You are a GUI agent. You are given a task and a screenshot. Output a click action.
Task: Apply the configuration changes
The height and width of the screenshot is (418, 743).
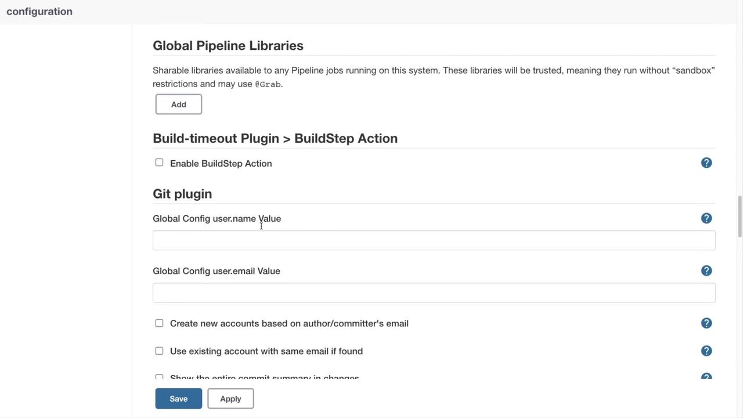(x=230, y=399)
